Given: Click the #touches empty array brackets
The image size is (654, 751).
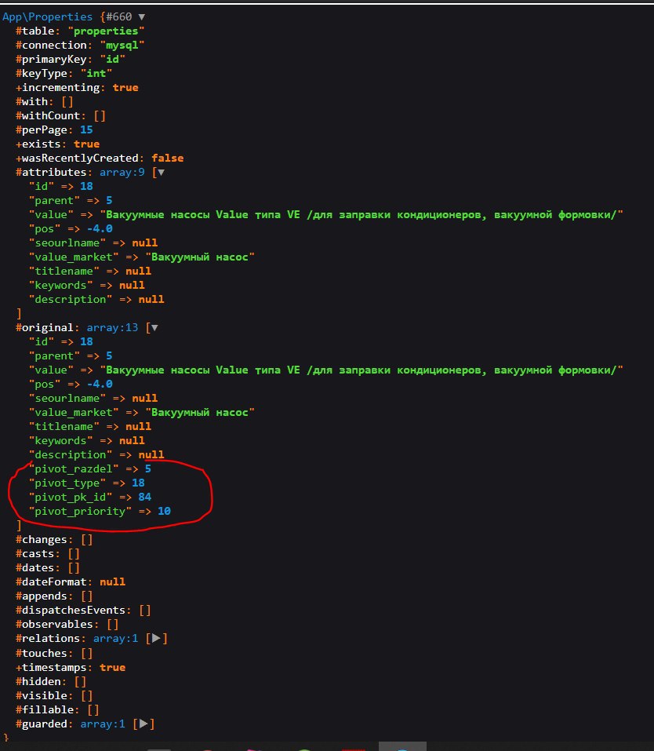Looking at the screenshot, I should point(87,653).
